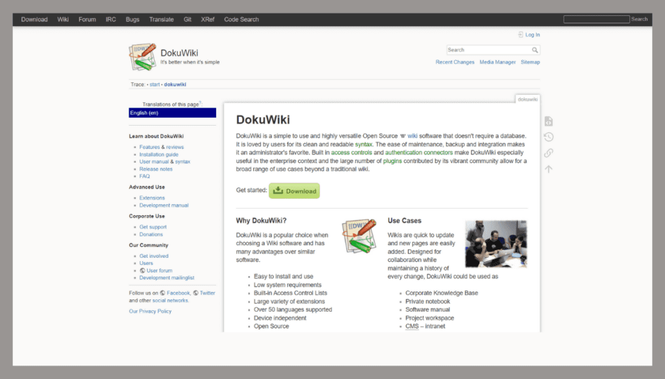Image resolution: width=665 pixels, height=379 pixels.
Task: Open Translate in the top navigation bar
Action: pyautogui.click(x=161, y=19)
